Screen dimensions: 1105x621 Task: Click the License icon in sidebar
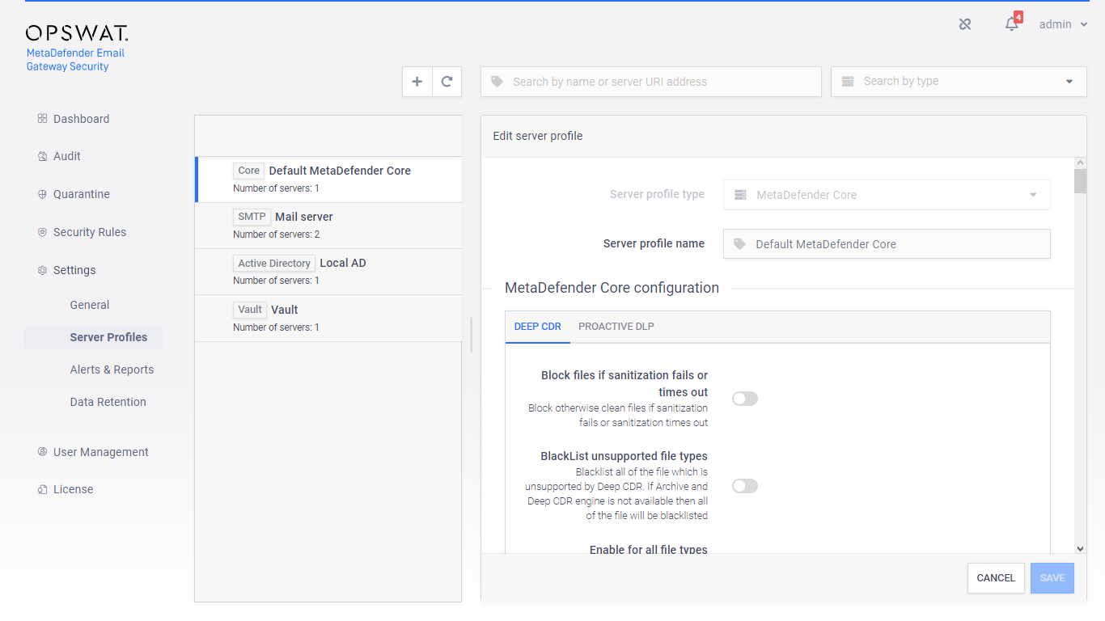(x=42, y=489)
